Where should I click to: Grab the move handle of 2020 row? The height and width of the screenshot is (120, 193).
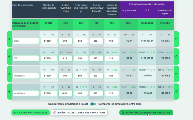[x=9, y=39]
